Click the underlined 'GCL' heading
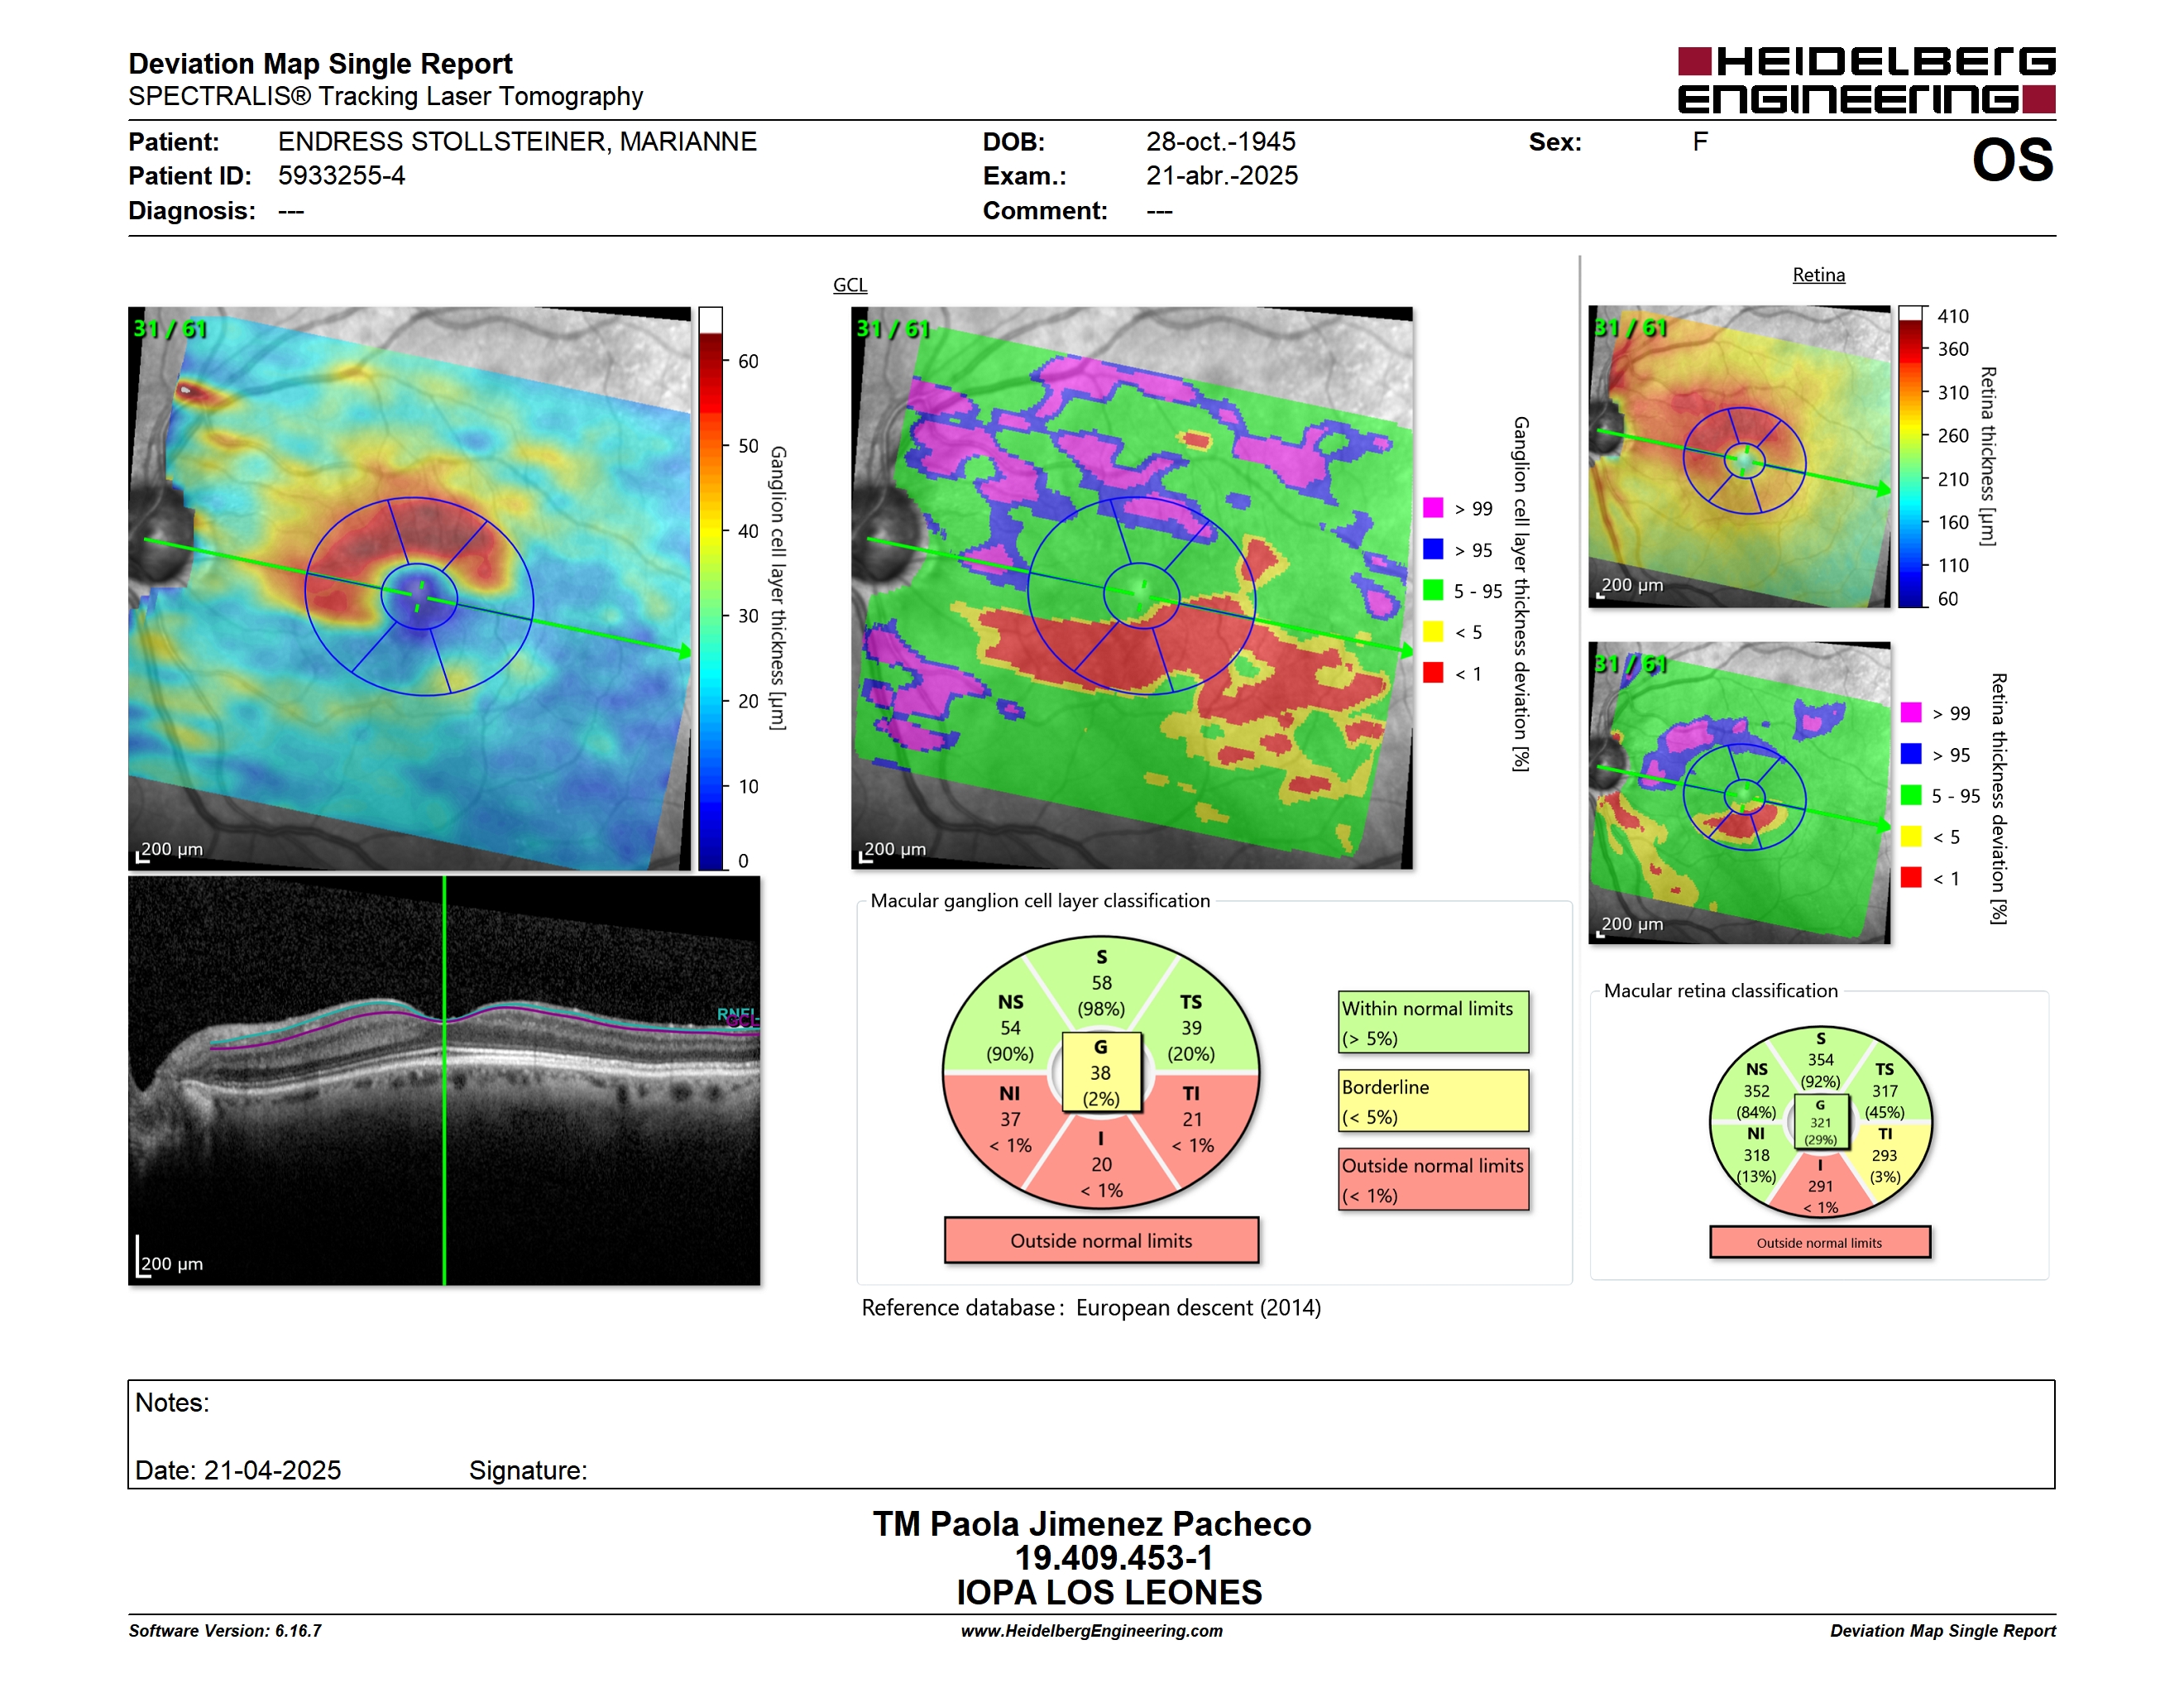 pyautogui.click(x=850, y=285)
